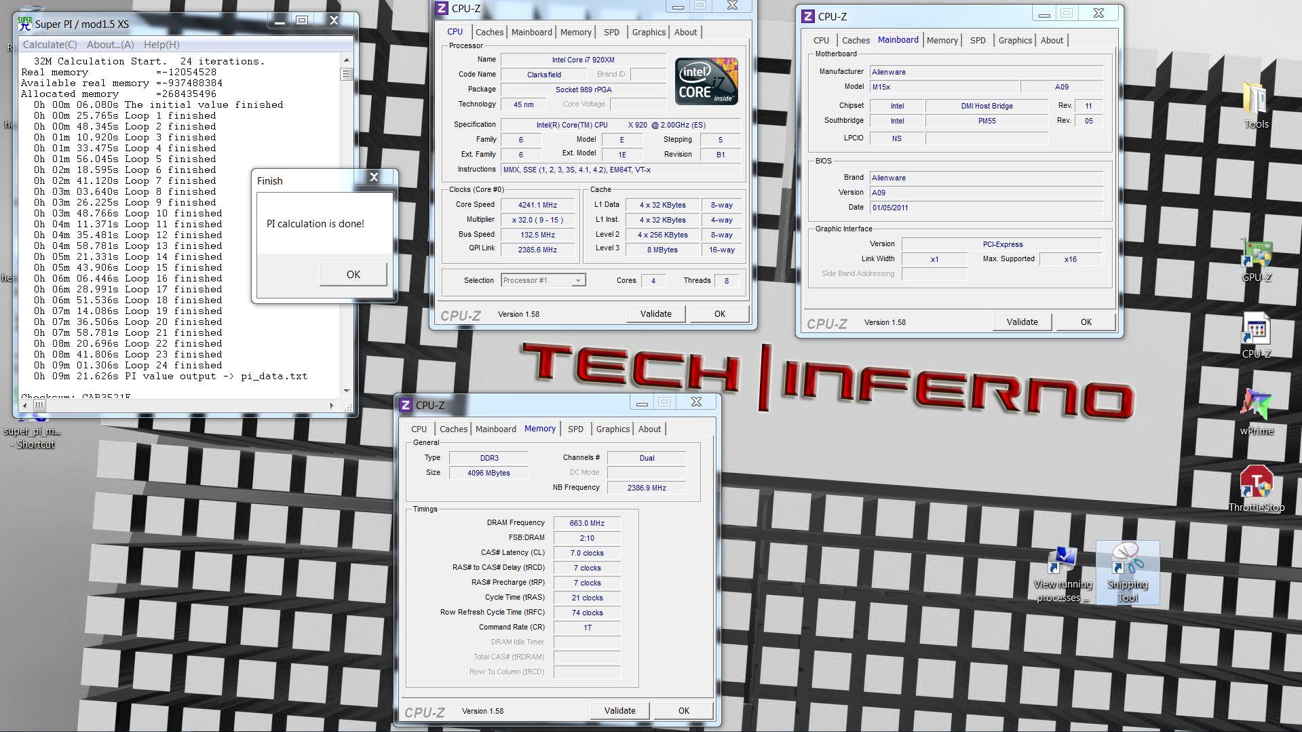
Task: Close the Finish dialog with X
Action: tap(374, 177)
